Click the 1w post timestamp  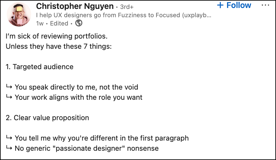[x=40, y=23]
